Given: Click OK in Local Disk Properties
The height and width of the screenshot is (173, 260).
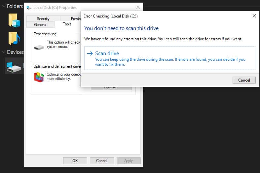Looking at the screenshot, I should 75,160.
